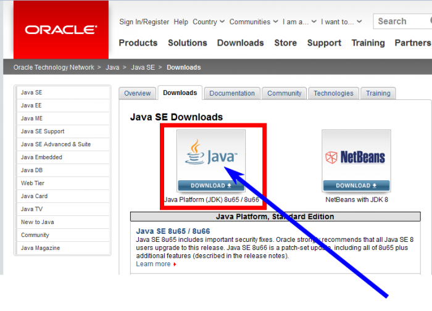Screen dimensions: 432x311
Task: Open Java SE Support sidebar item
Action: pos(63,131)
